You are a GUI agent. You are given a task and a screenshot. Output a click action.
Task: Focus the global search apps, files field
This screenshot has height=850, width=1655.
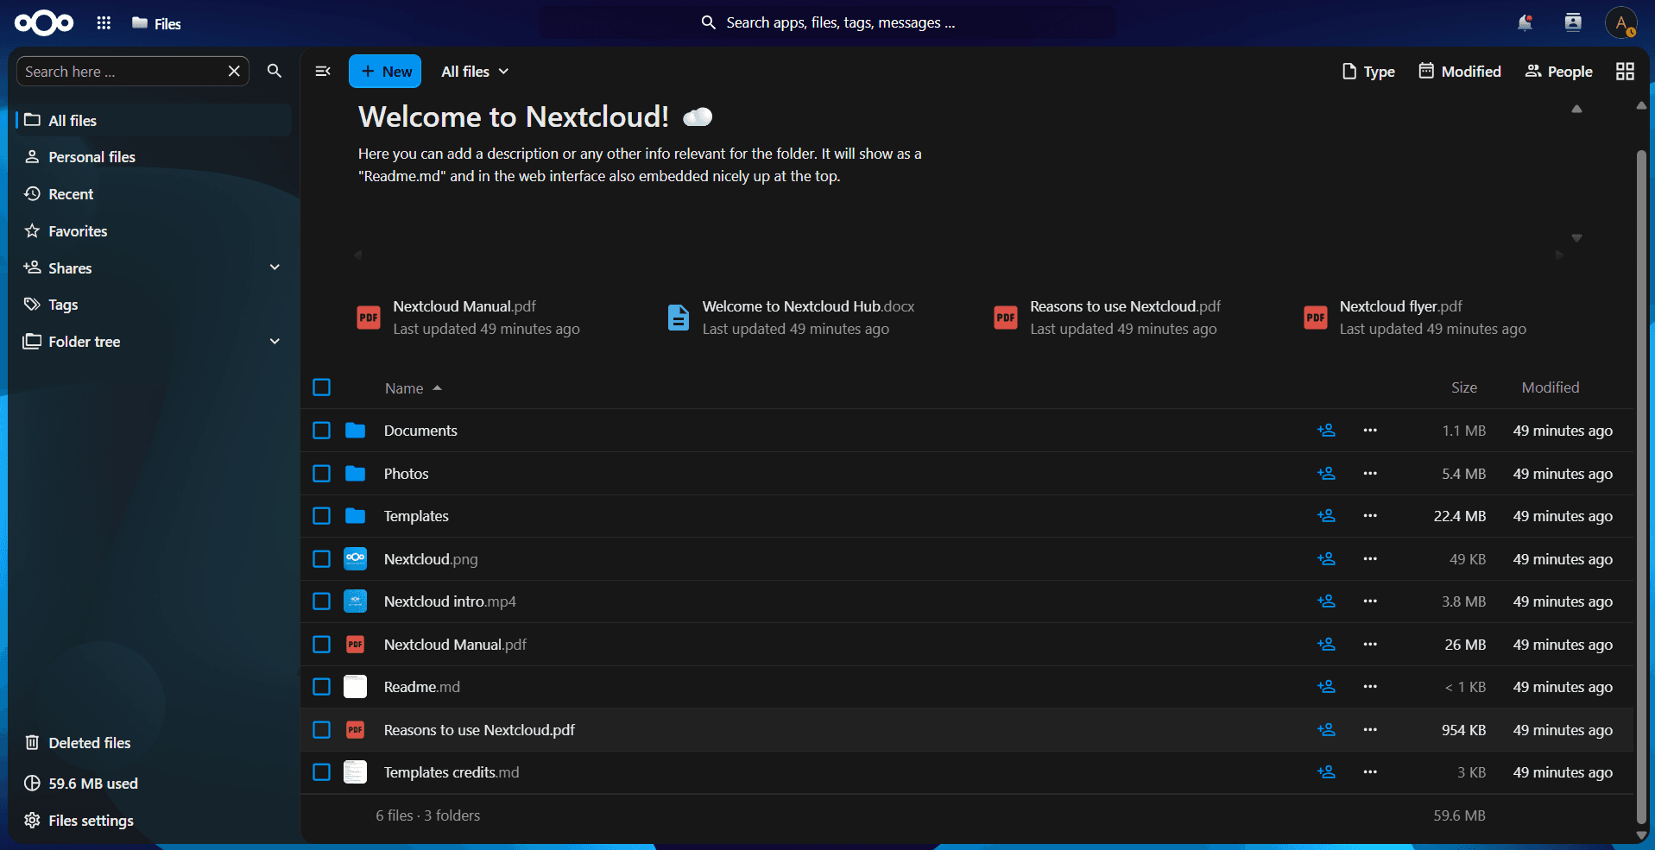tap(827, 22)
